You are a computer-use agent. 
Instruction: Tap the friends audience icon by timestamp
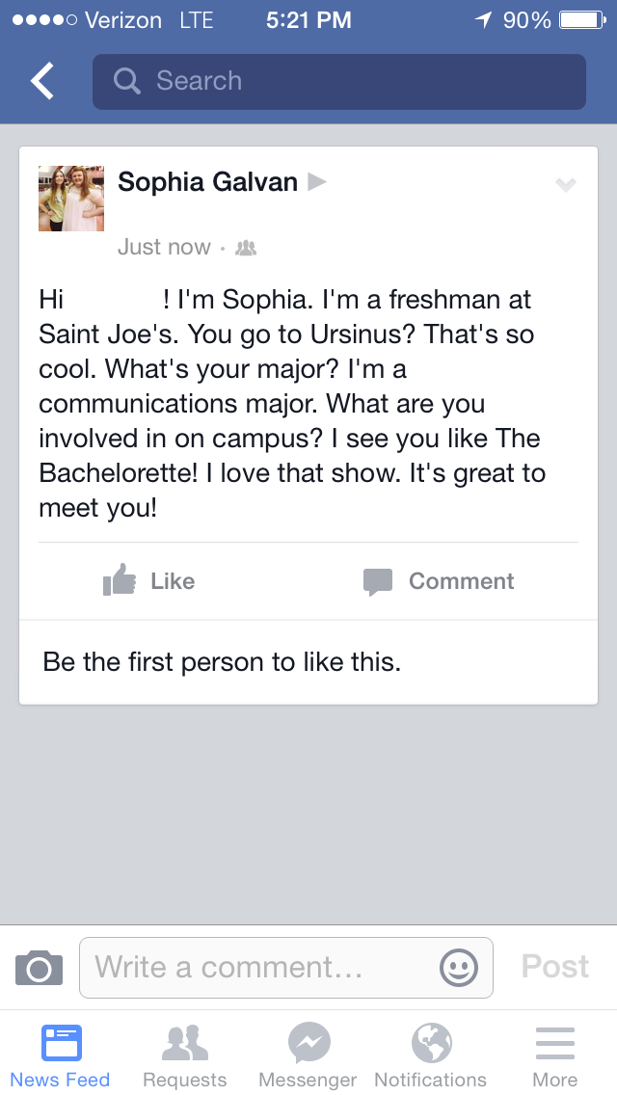(246, 248)
